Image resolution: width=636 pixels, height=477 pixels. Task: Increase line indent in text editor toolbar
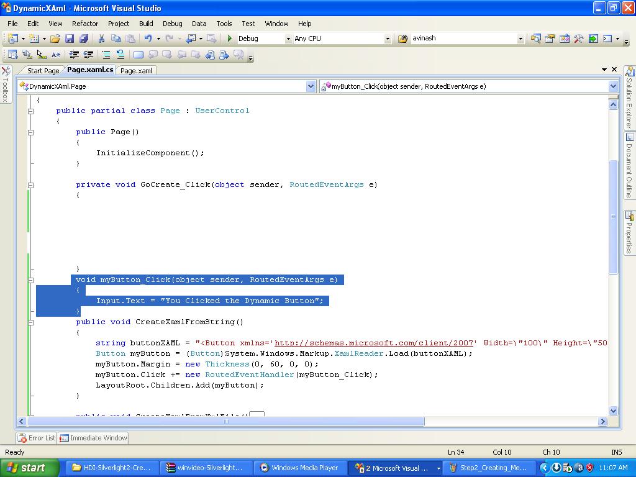tap(88, 55)
